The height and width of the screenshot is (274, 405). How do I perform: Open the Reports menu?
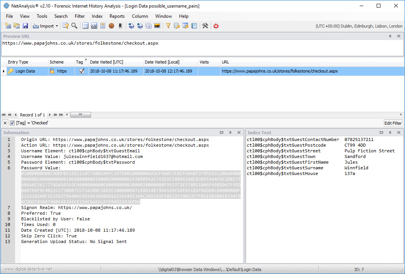(x=117, y=16)
